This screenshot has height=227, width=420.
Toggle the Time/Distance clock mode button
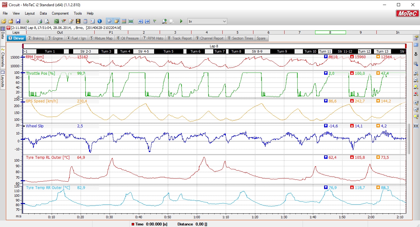[109, 21]
